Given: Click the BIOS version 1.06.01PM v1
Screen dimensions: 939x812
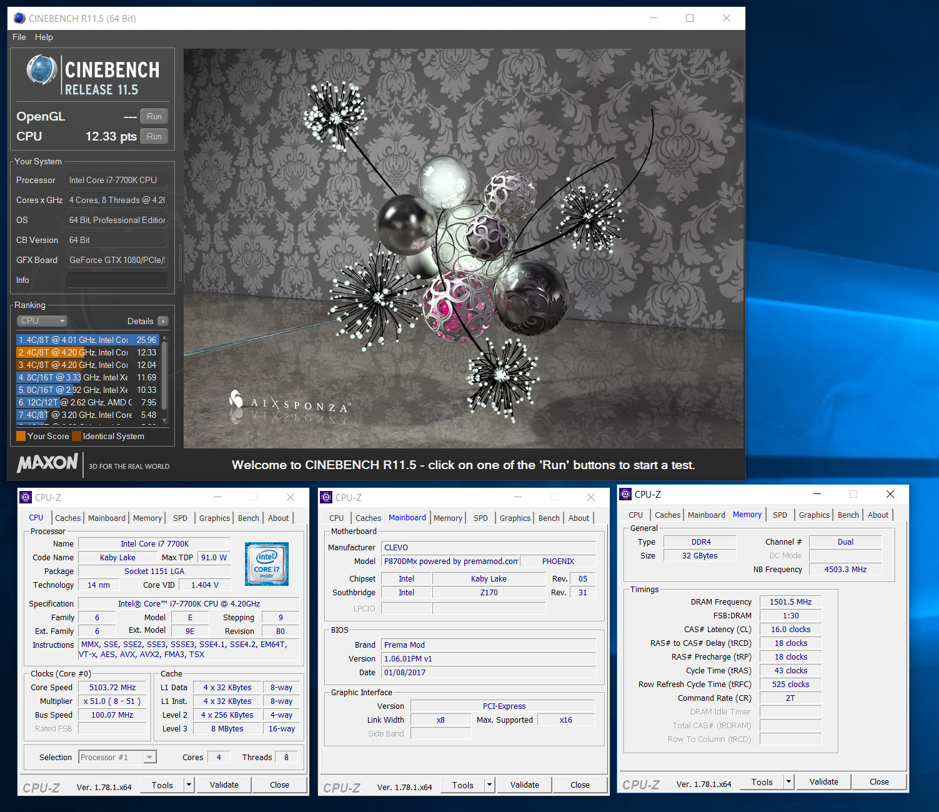Looking at the screenshot, I should [x=489, y=658].
